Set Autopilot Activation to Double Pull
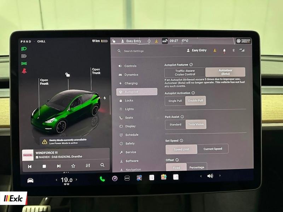Screen dimensions: 283x212 pos(196,101)
